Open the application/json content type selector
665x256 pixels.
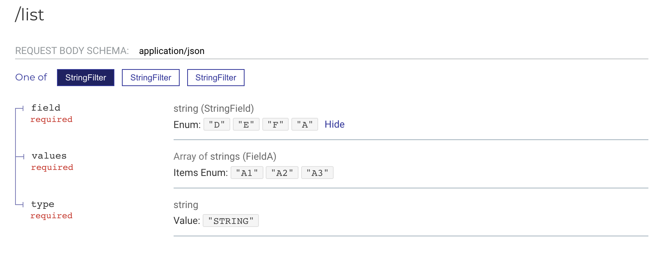tap(172, 51)
